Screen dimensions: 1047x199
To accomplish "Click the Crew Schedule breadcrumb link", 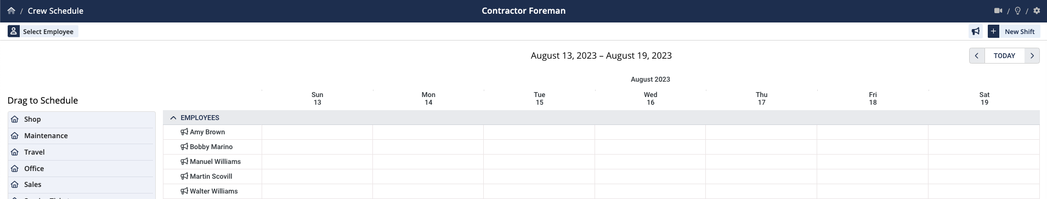I will point(55,11).
